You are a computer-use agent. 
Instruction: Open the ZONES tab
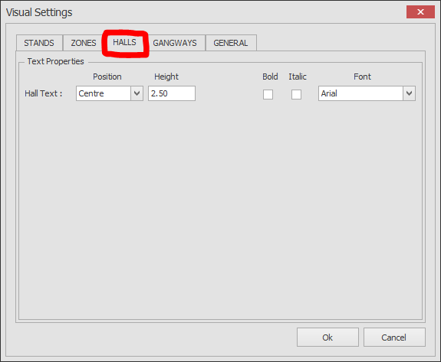pyautogui.click(x=84, y=43)
